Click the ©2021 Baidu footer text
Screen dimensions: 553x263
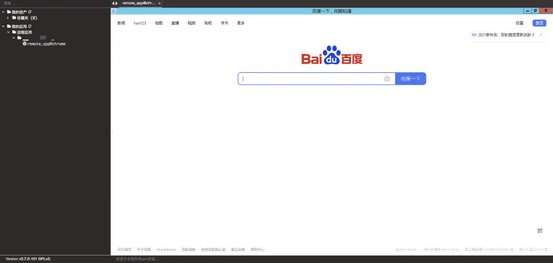click(406, 250)
